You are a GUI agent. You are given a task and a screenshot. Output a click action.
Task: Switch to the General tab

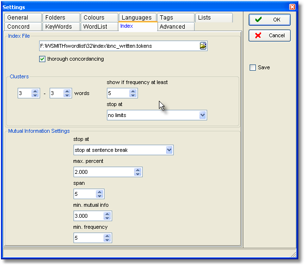pyautogui.click(x=23, y=18)
